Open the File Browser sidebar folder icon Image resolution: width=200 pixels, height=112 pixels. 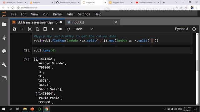coord(4,24)
